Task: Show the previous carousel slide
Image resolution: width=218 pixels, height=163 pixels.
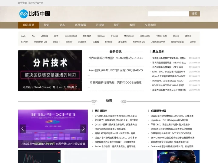Action: [23, 129]
